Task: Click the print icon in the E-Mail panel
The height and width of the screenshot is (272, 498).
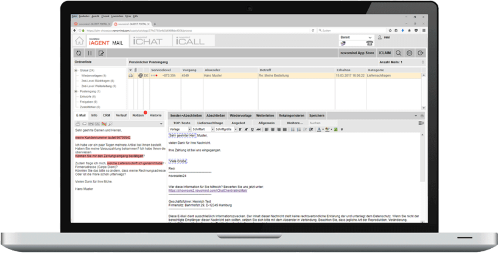Action: point(78,124)
